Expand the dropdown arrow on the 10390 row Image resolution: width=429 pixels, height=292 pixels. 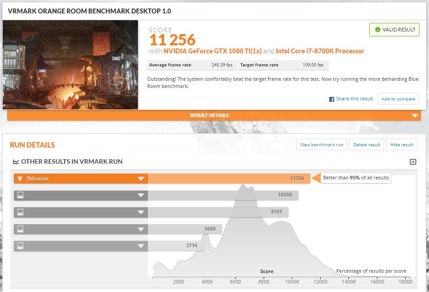point(141,195)
